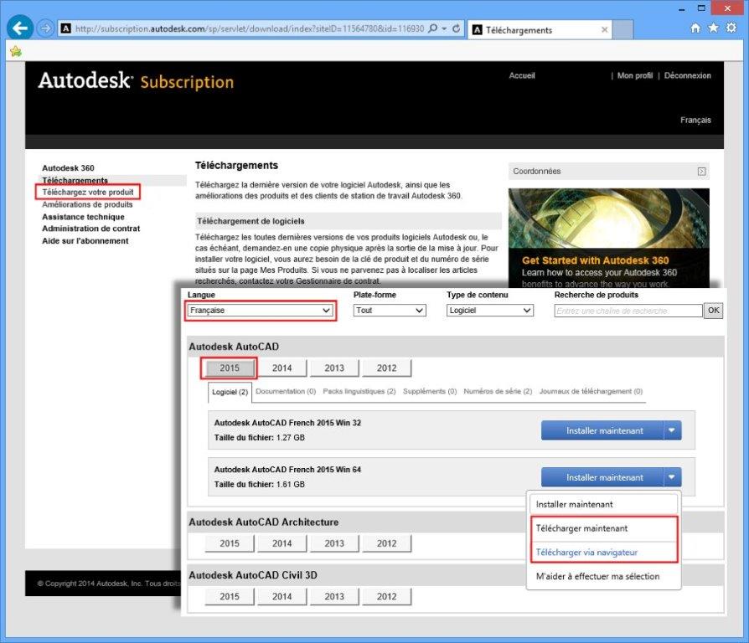Viewport: 749px width, 643px height.
Task: Click the page refresh icon
Action: (456, 28)
